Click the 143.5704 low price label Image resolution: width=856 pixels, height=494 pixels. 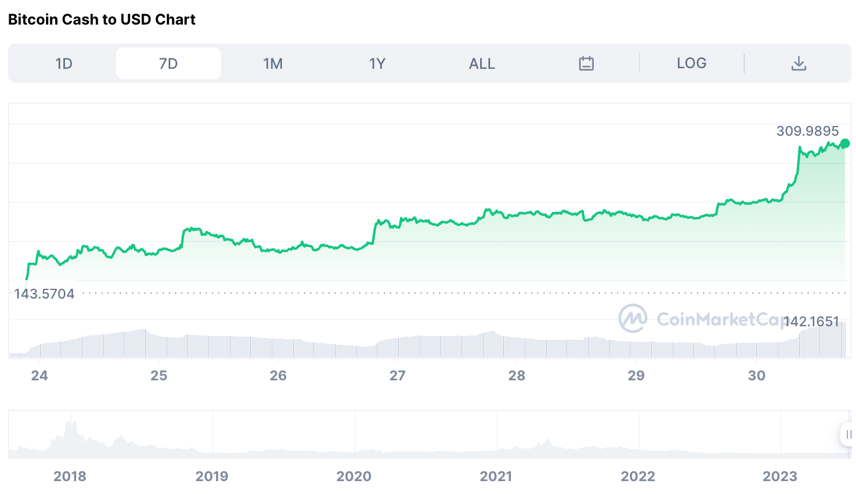coord(44,294)
